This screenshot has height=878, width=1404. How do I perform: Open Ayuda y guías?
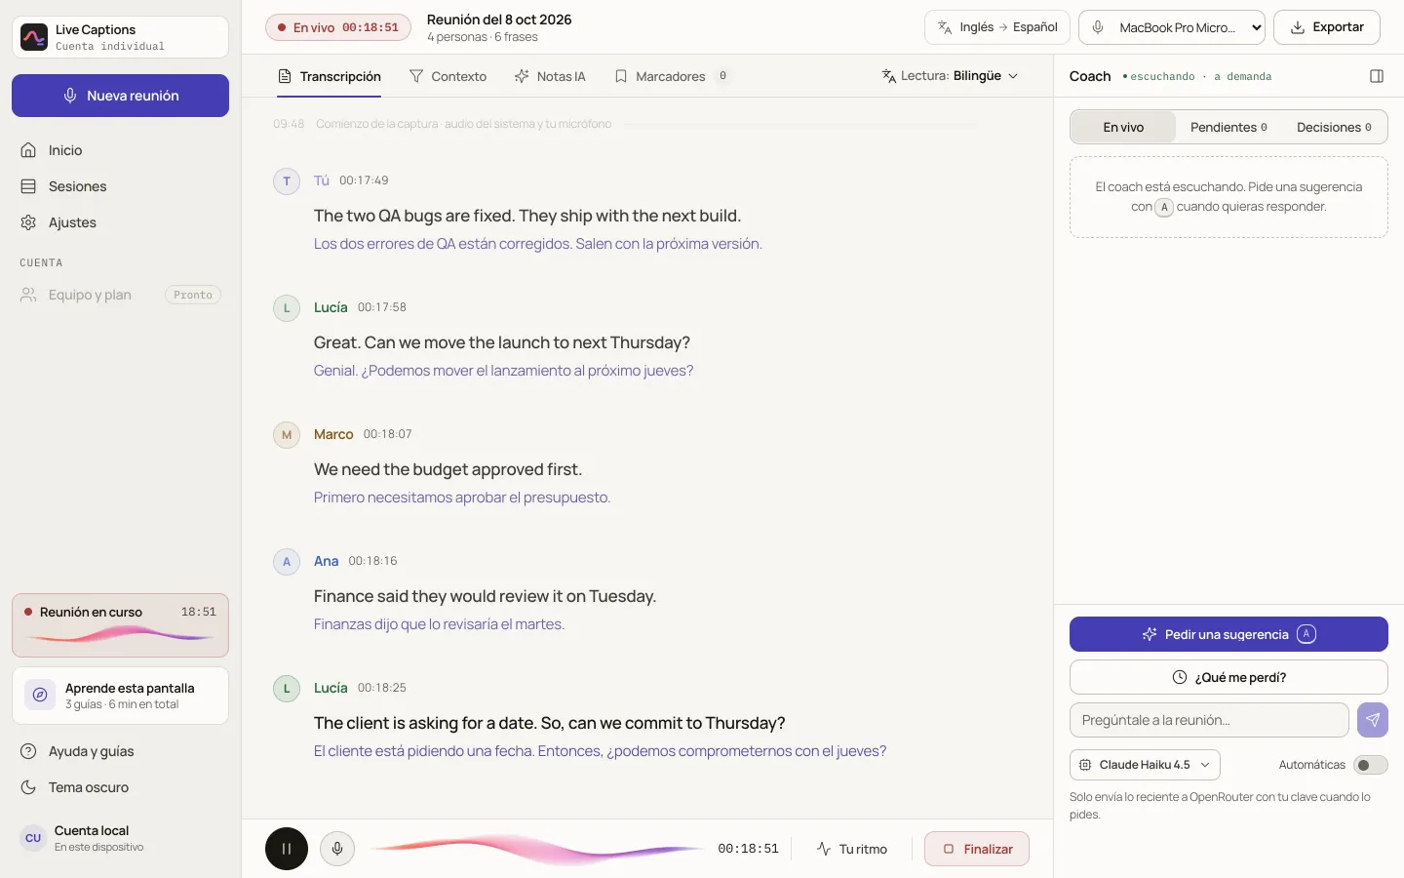pyautogui.click(x=120, y=751)
